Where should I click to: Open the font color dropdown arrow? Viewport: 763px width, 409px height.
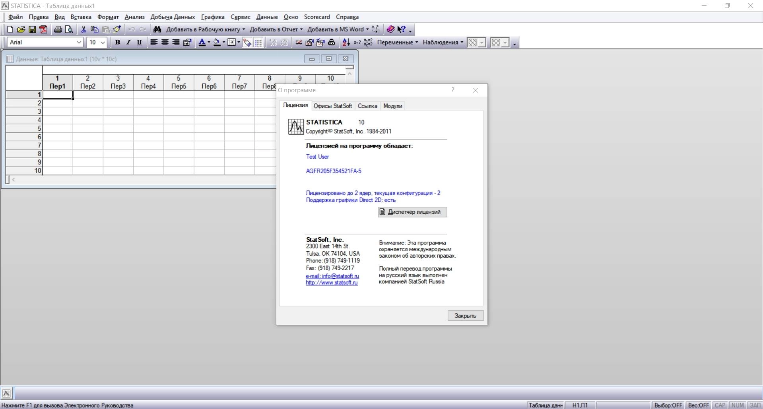(209, 42)
